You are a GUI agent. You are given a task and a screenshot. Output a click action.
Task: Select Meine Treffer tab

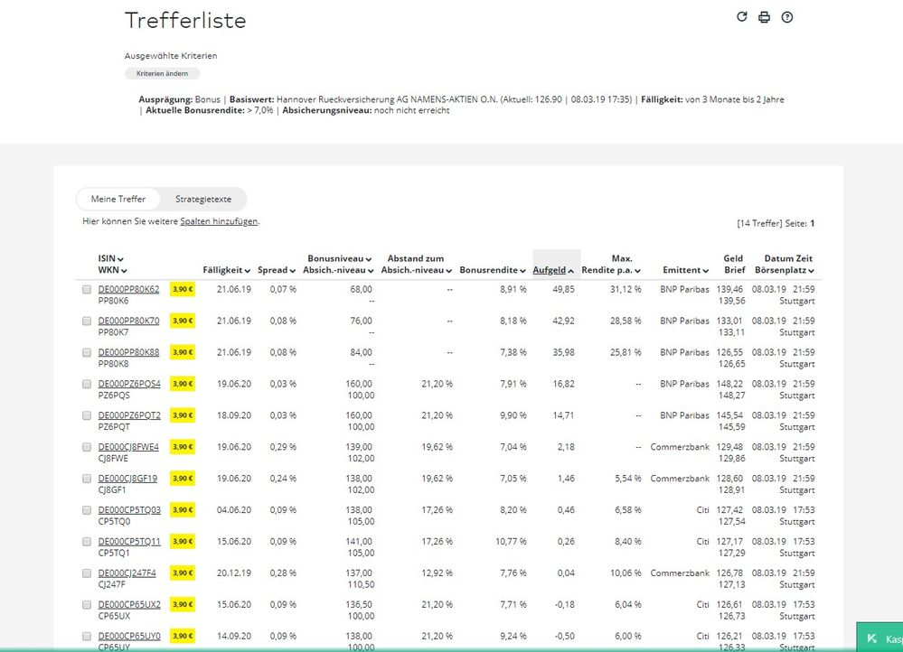(x=118, y=199)
